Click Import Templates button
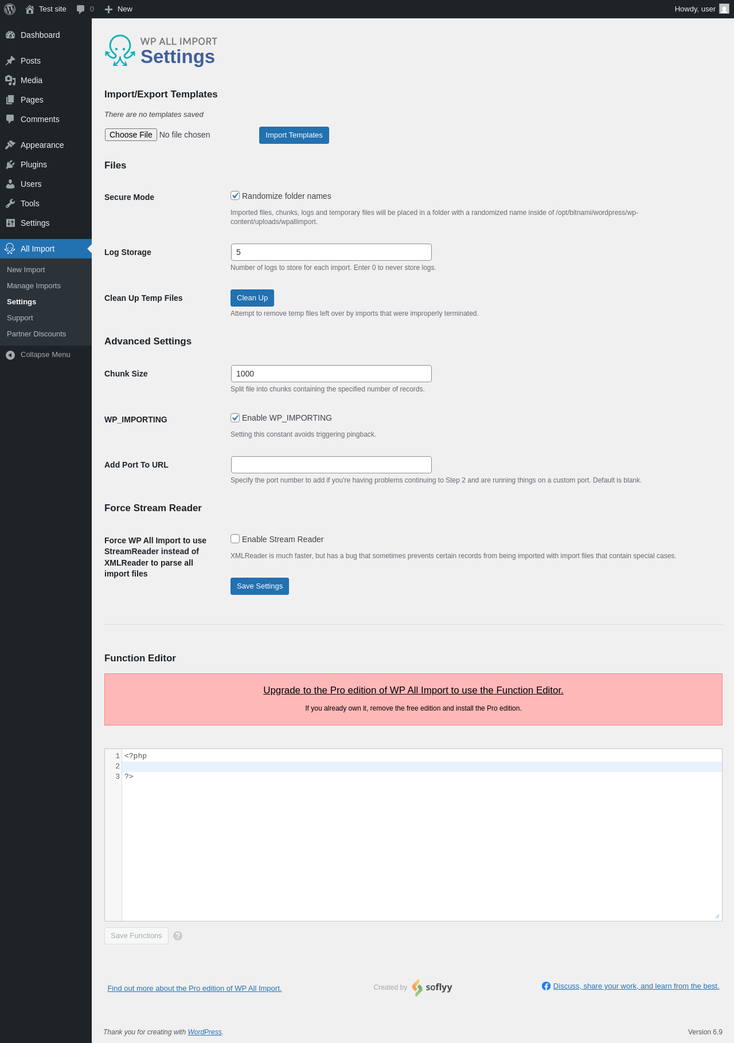The image size is (734, 1043). pyautogui.click(x=294, y=135)
